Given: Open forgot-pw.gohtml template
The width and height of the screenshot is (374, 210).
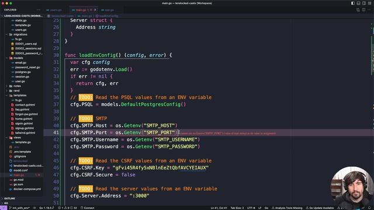Looking at the screenshot, I should tap(26, 114).
